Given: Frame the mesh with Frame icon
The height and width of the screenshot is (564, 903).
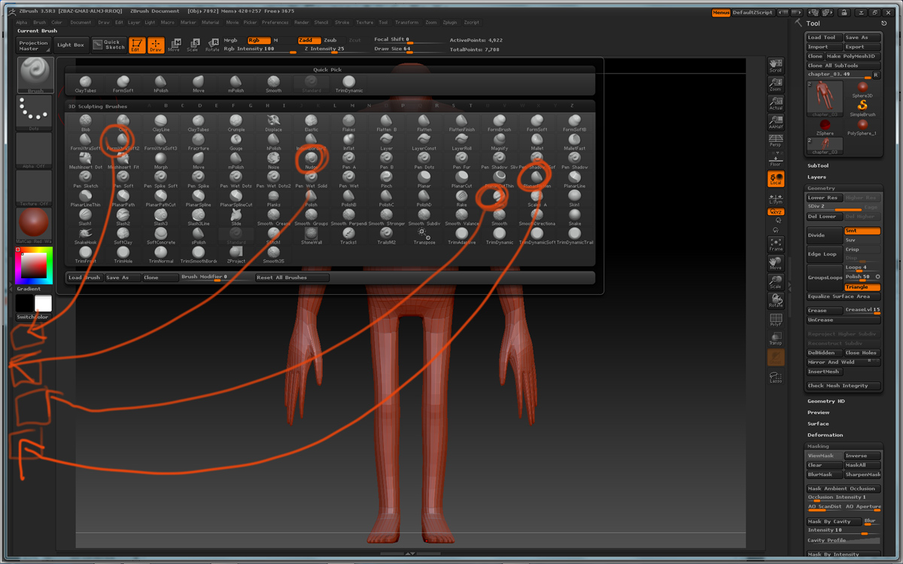Looking at the screenshot, I should coord(775,244).
